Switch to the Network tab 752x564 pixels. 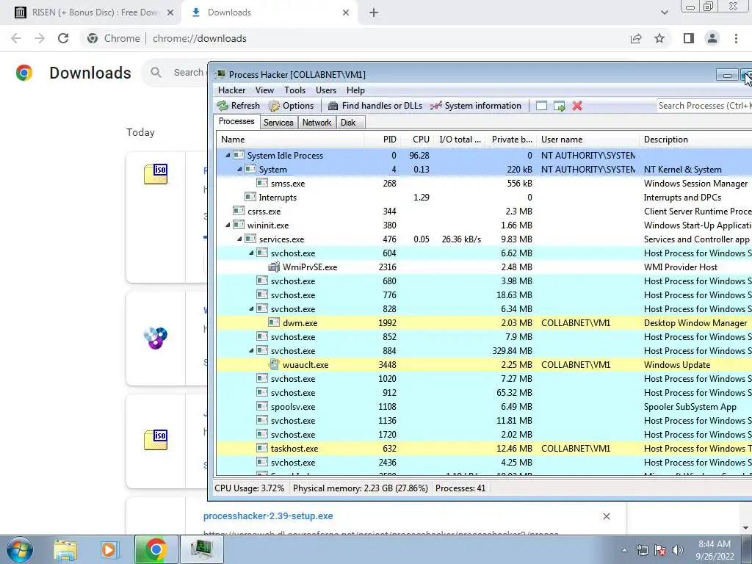[x=317, y=123]
